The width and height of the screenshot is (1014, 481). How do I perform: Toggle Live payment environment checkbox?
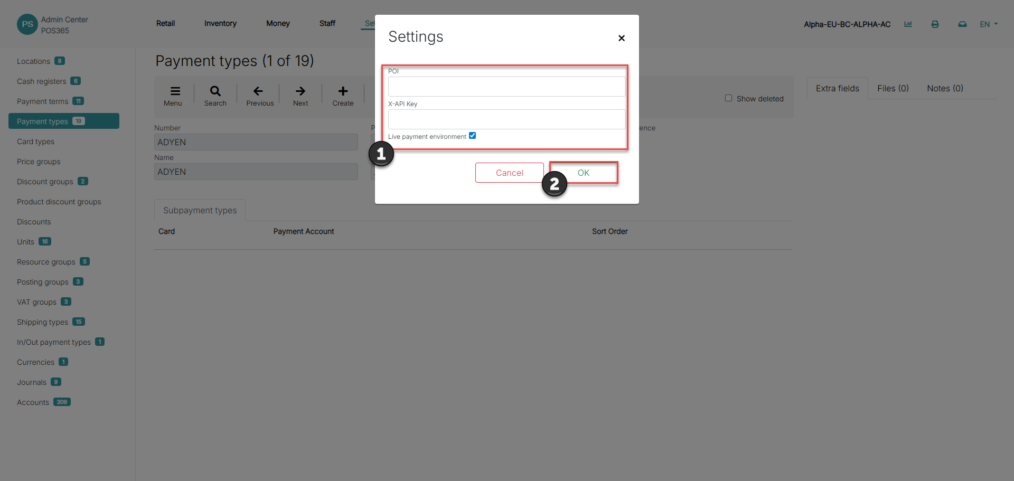point(472,136)
